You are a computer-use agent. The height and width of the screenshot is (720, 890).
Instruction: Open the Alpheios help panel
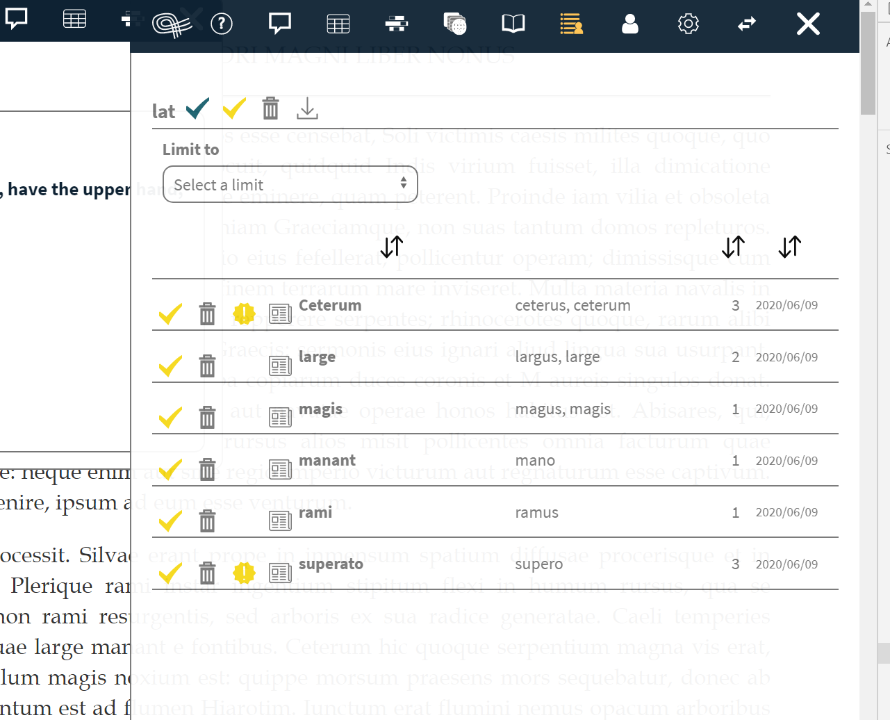click(x=222, y=23)
